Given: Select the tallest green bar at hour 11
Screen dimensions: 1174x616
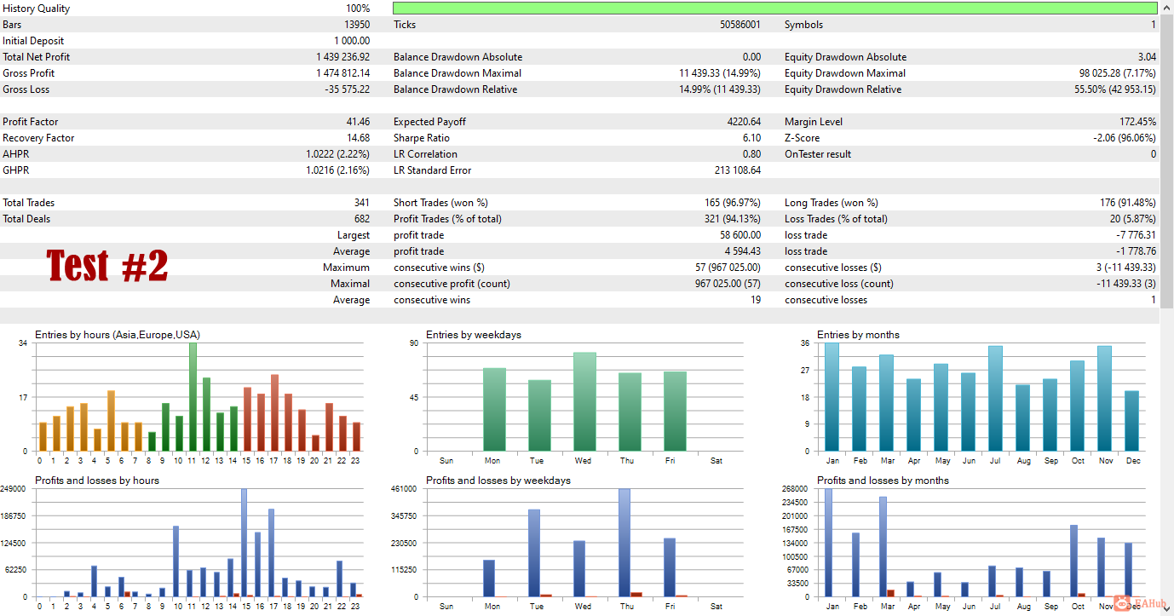Looking at the screenshot, I should [193, 397].
